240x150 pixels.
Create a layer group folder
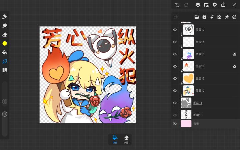(197, 17)
